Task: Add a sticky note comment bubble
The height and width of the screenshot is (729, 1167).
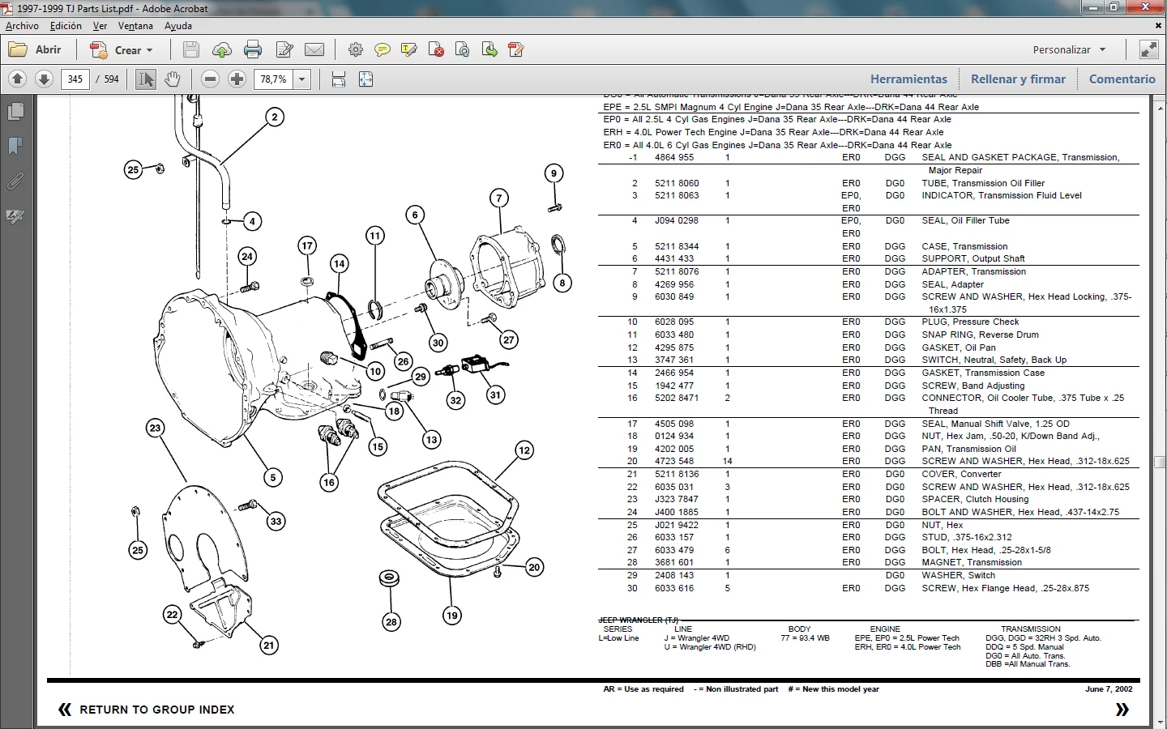Action: (x=383, y=50)
